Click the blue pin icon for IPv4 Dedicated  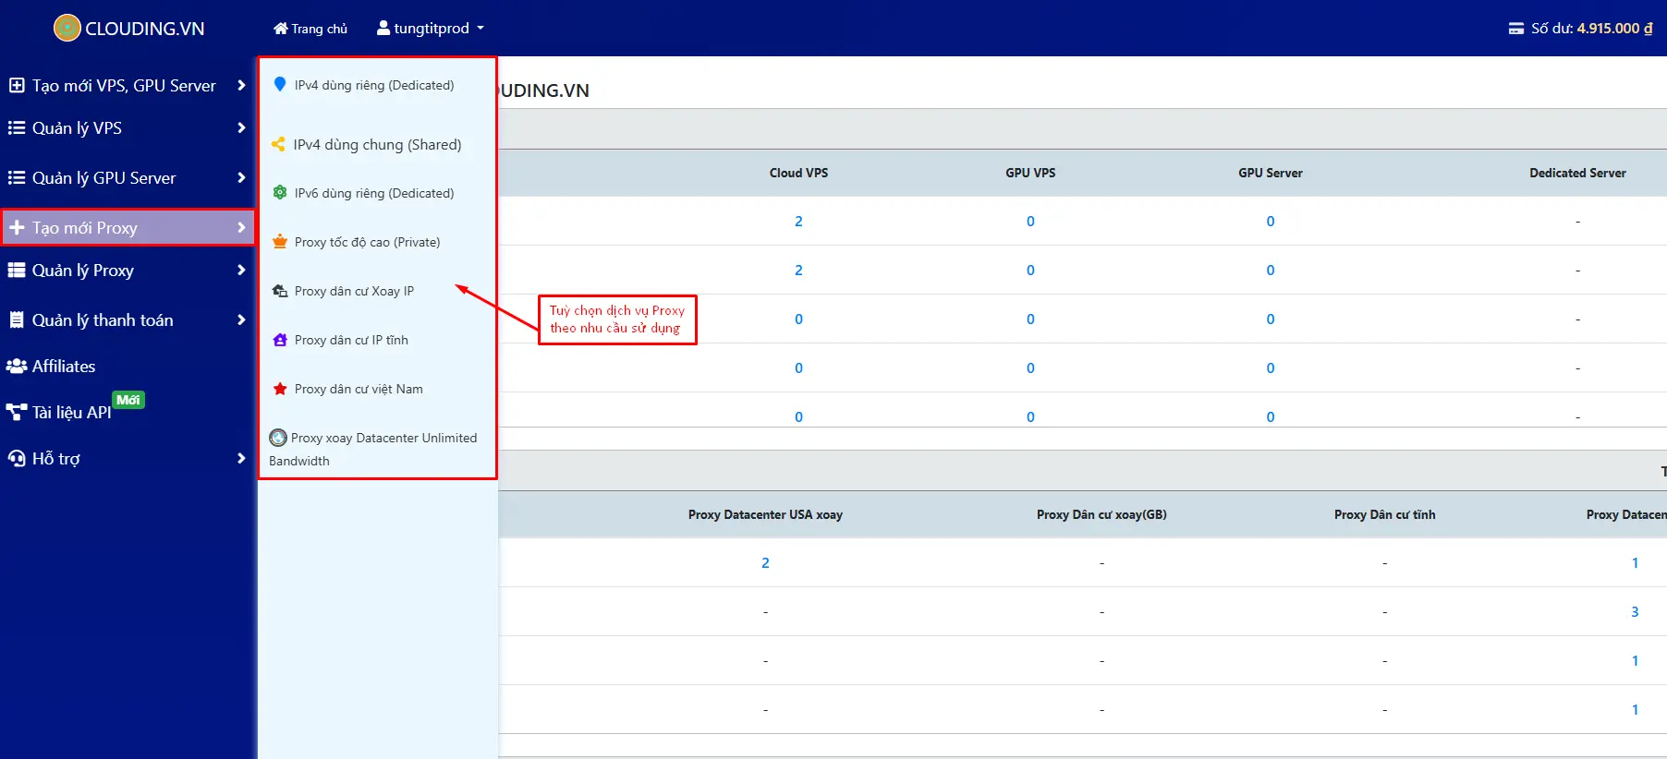280,84
